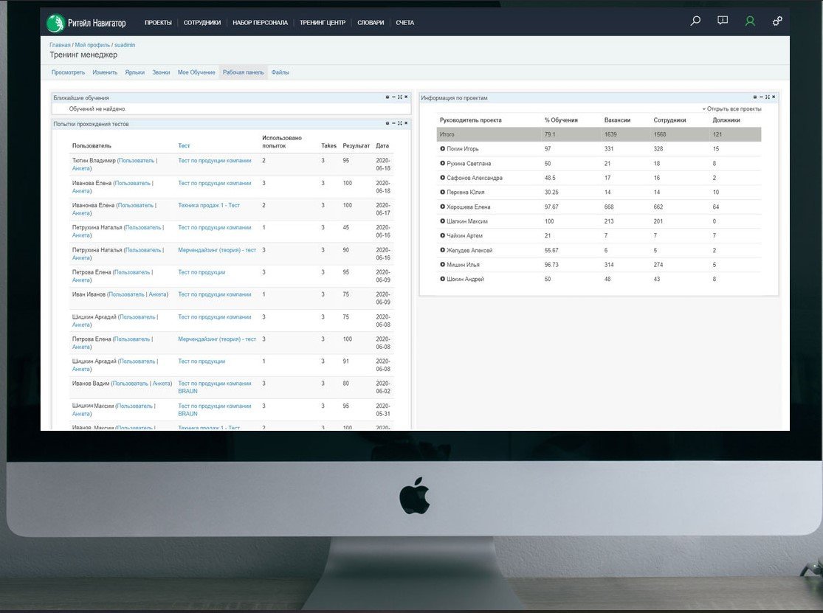Switch to the Звонки tab
The image size is (823, 613).
[x=161, y=72]
